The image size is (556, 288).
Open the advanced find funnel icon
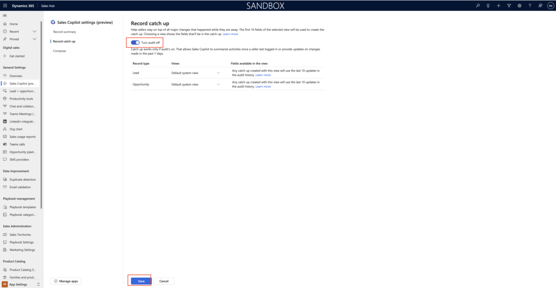509,5
